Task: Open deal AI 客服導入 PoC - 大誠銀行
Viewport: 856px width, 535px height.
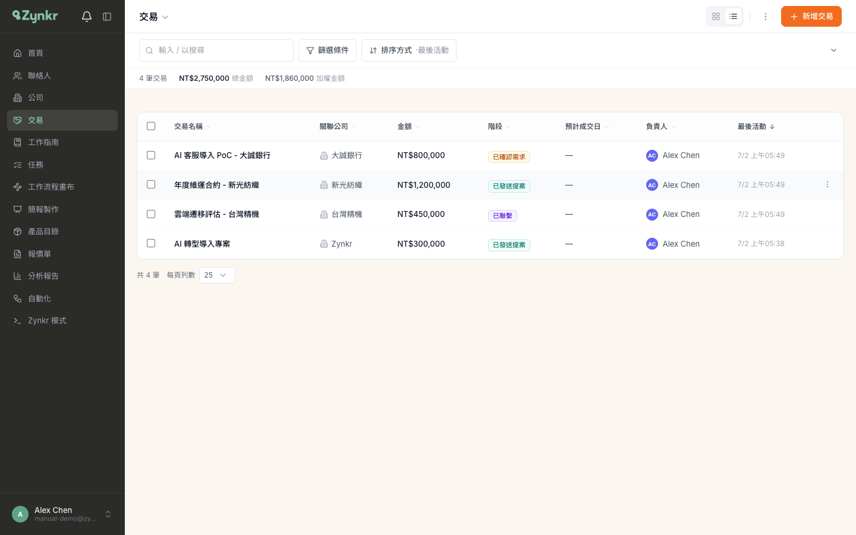Action: coord(222,156)
